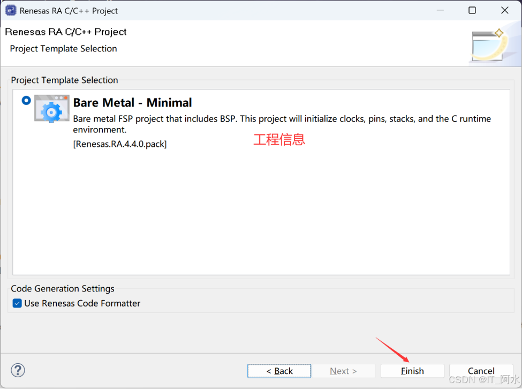Click the Bare metal FSP project description

[x=282, y=124]
